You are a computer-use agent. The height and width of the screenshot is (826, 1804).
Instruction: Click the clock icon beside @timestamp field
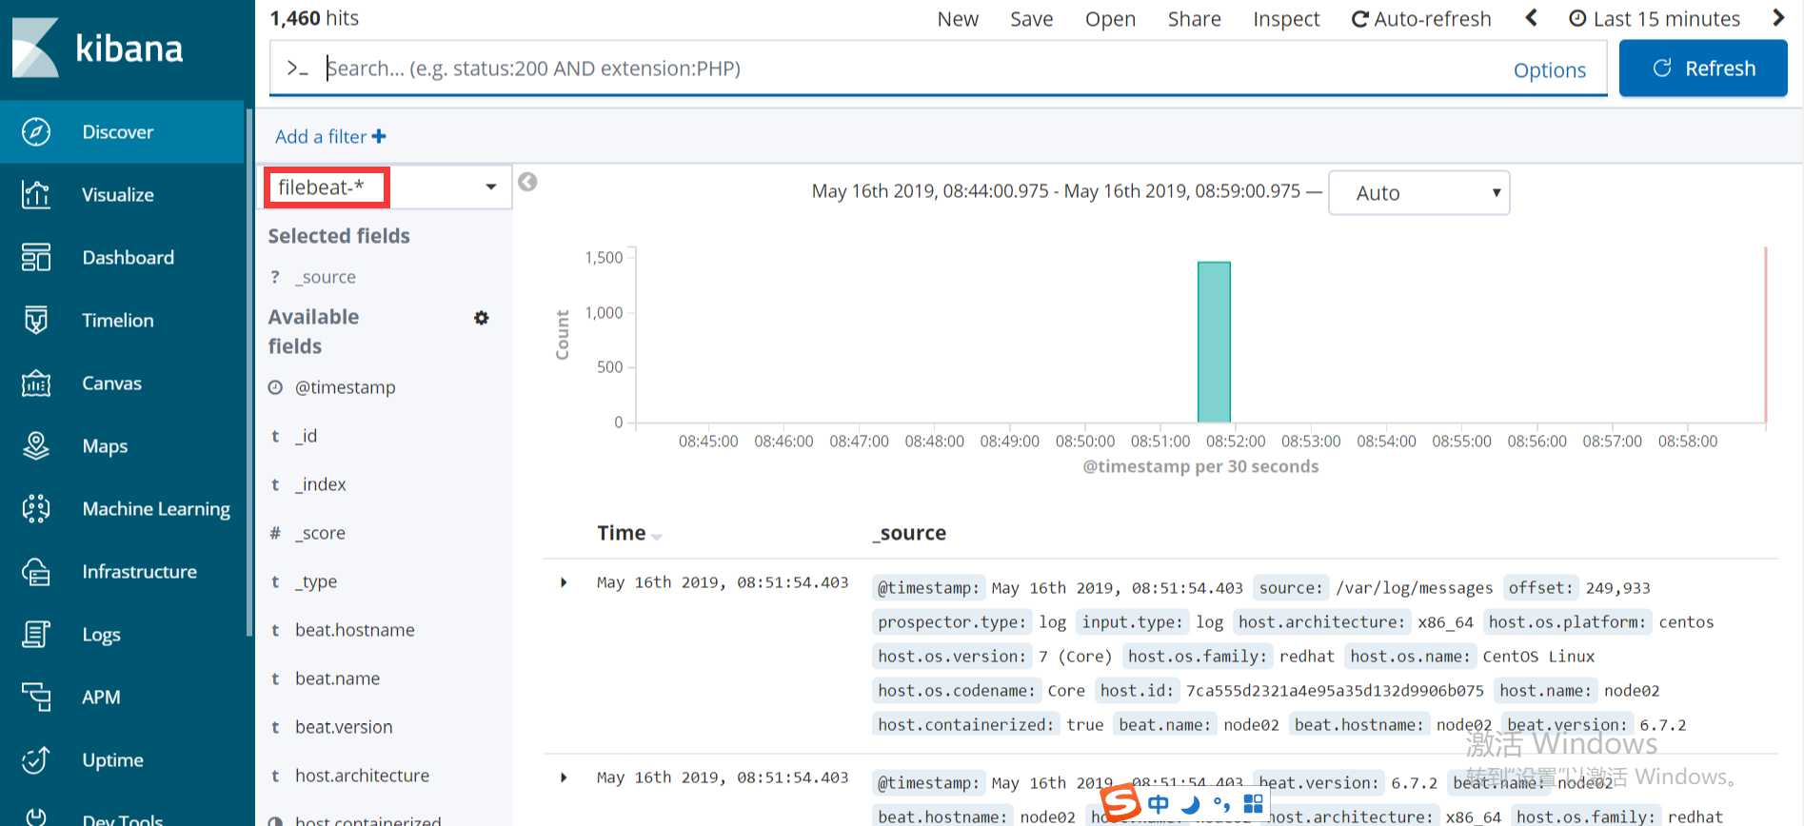tap(275, 387)
